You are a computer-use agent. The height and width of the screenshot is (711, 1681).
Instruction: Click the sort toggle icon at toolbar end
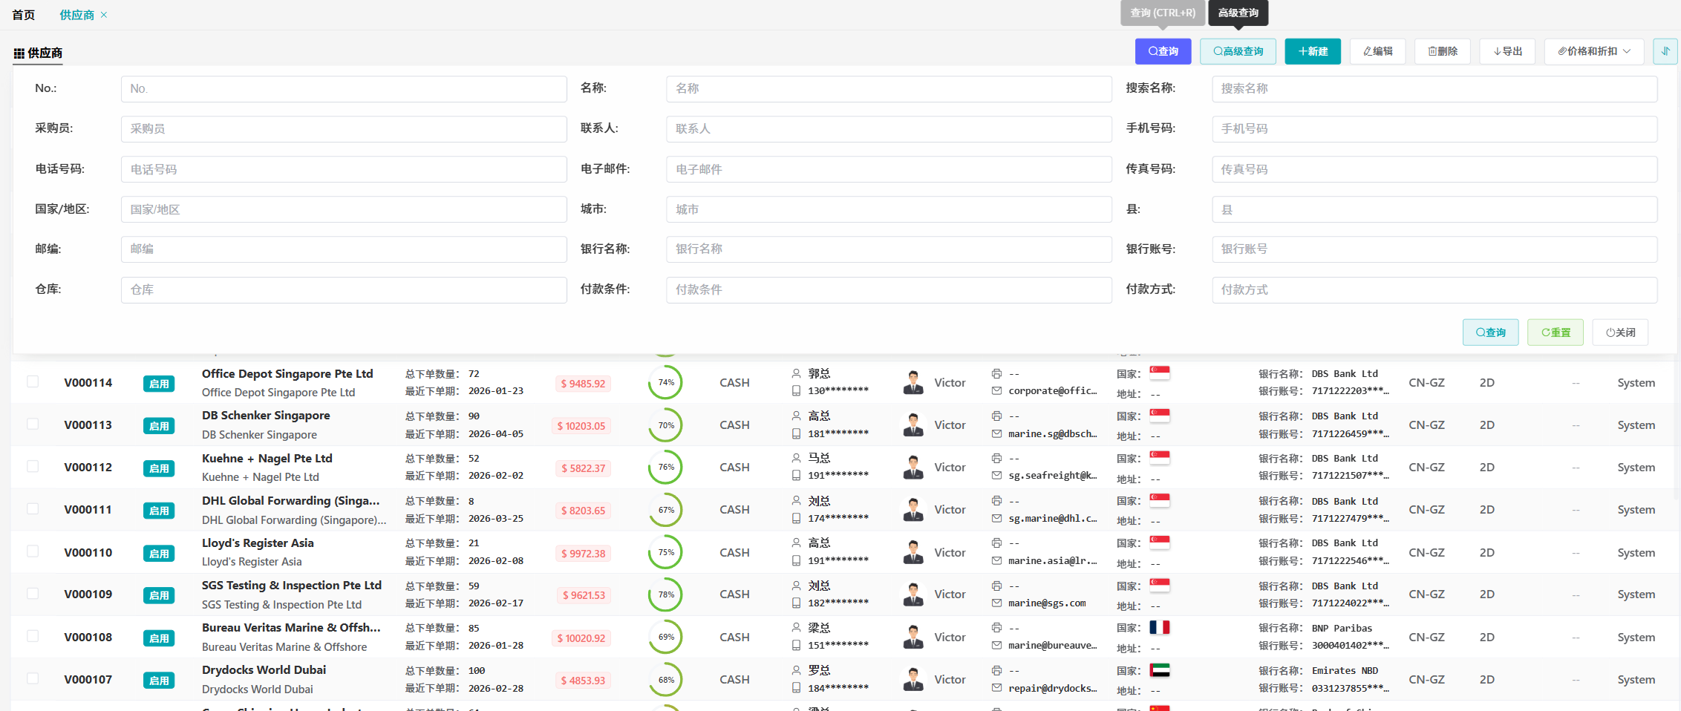pyautogui.click(x=1665, y=51)
